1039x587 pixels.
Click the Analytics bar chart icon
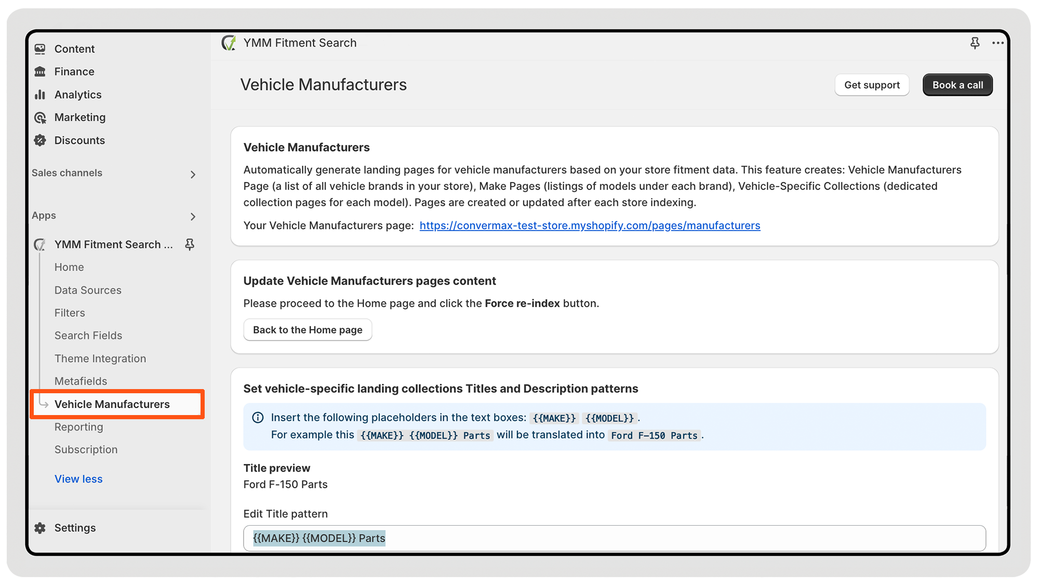coord(40,95)
